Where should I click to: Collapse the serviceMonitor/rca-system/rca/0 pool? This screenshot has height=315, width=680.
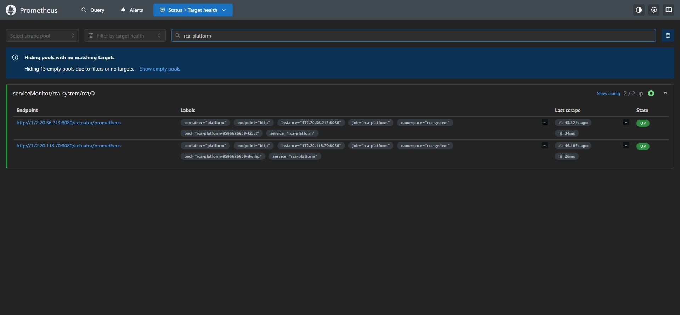[x=665, y=93]
